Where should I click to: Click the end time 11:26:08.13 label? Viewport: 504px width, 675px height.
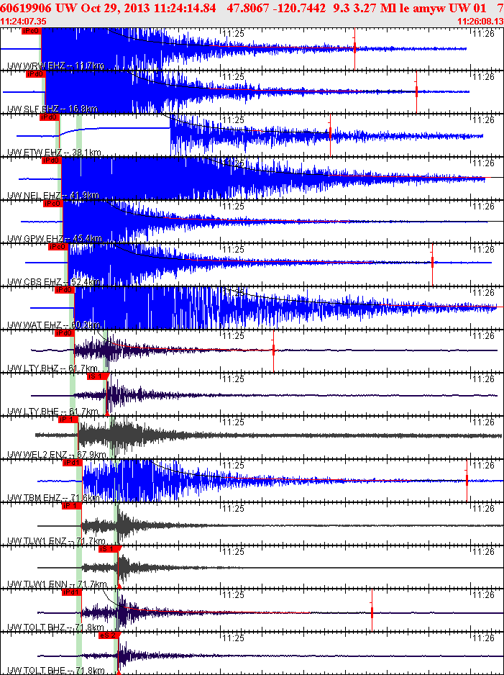click(480, 21)
